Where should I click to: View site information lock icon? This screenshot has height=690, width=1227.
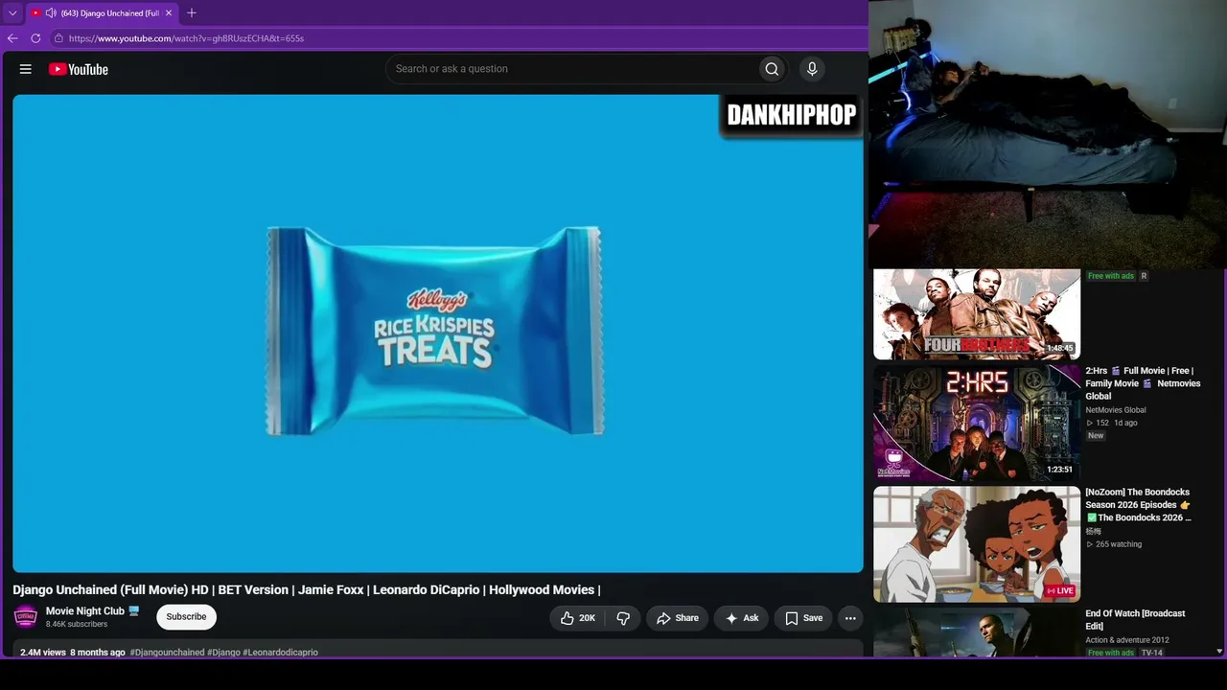pos(58,38)
